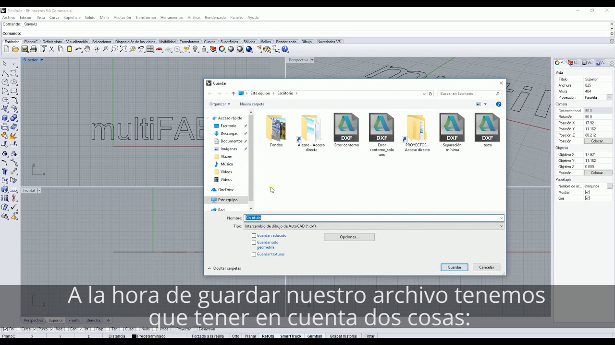Switch to the Frontal viewport tab
Image resolution: width=615 pixels, height=345 pixels.
point(74,321)
